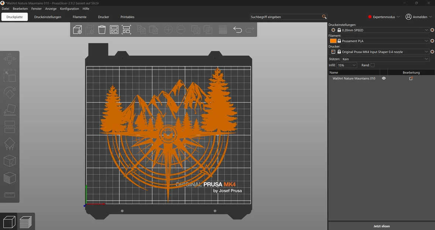
Task: Click the Redo arrow in toolbar
Action: pyautogui.click(x=250, y=29)
